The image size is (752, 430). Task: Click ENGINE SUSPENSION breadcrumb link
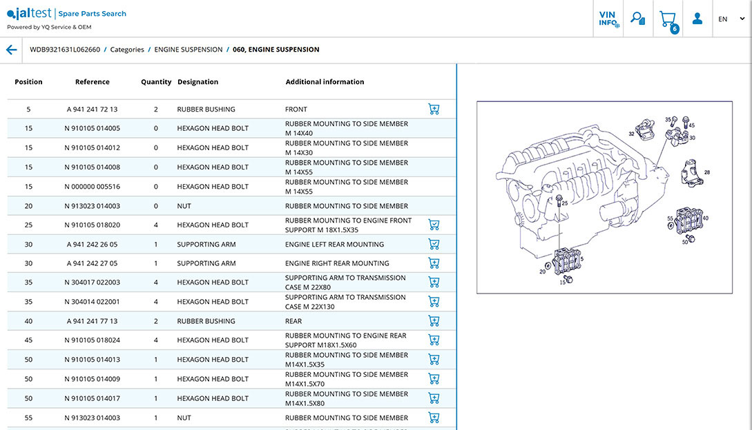click(188, 50)
